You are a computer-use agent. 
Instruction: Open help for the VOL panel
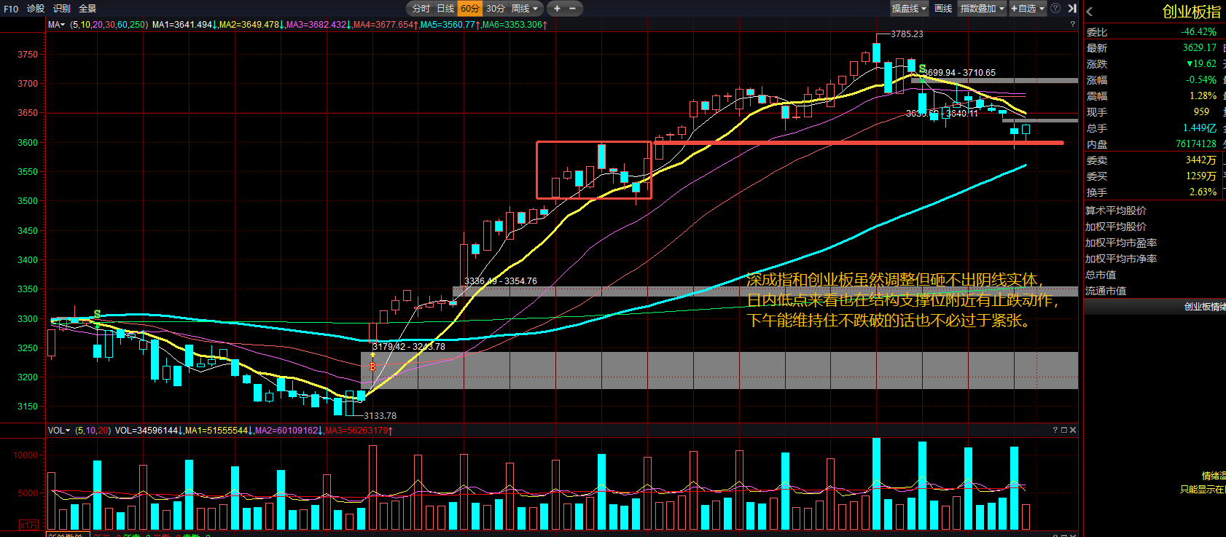click(1055, 430)
